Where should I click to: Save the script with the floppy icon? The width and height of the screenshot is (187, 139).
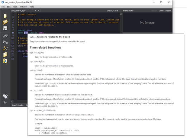(x=5, y=28)
